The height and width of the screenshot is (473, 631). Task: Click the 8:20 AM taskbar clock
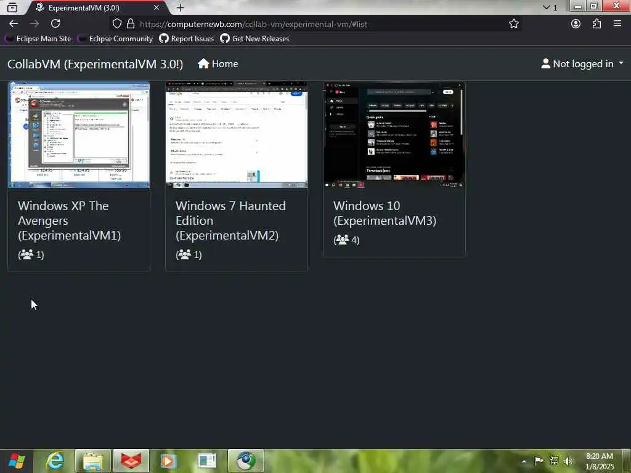600,461
